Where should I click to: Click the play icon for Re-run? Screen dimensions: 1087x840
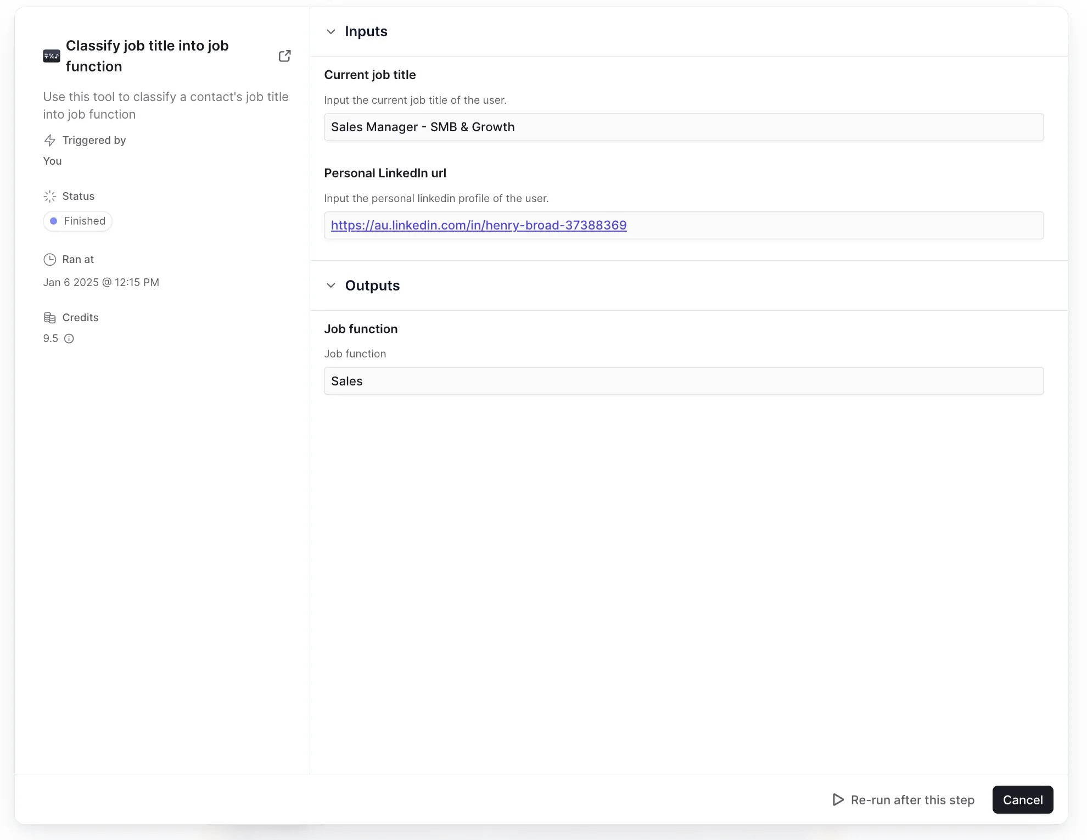point(838,800)
